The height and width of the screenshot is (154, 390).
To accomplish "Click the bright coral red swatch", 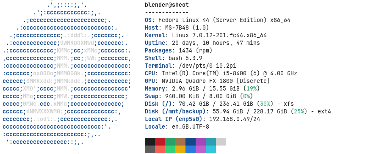I will pos(160,149).
